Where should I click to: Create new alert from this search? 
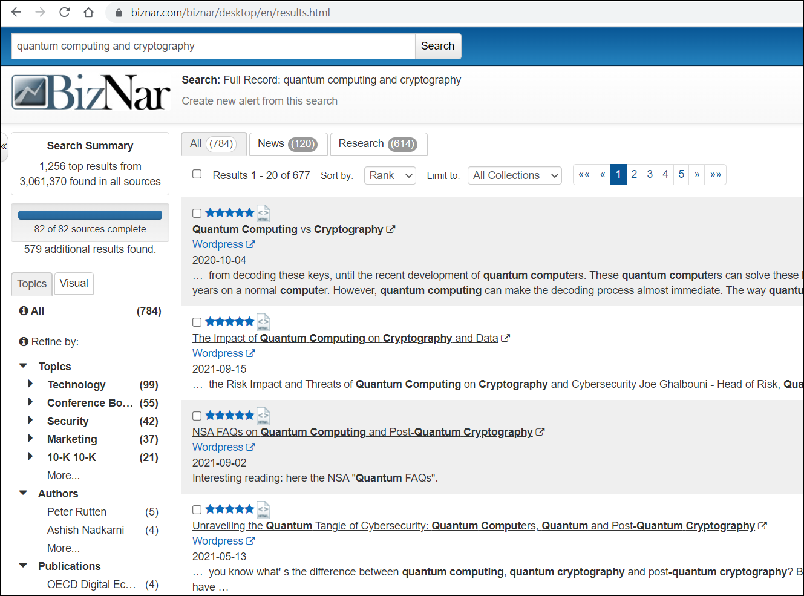click(x=260, y=101)
